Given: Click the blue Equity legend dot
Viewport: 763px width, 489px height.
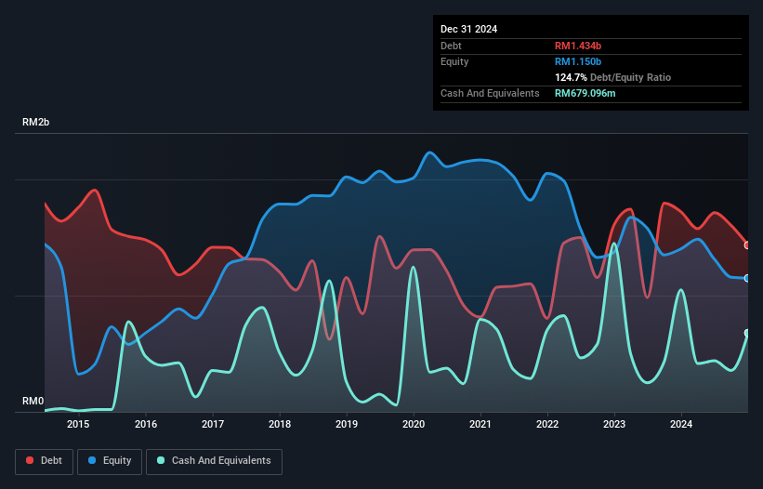Looking at the screenshot, I should click(92, 460).
